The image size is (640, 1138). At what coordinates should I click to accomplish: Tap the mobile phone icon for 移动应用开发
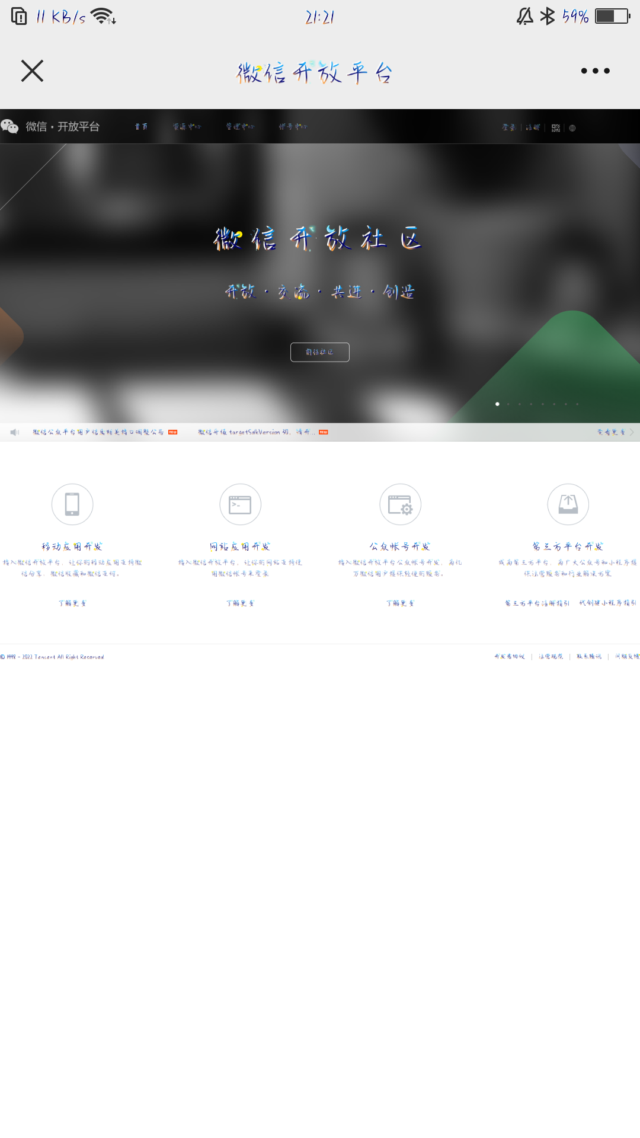point(72,504)
